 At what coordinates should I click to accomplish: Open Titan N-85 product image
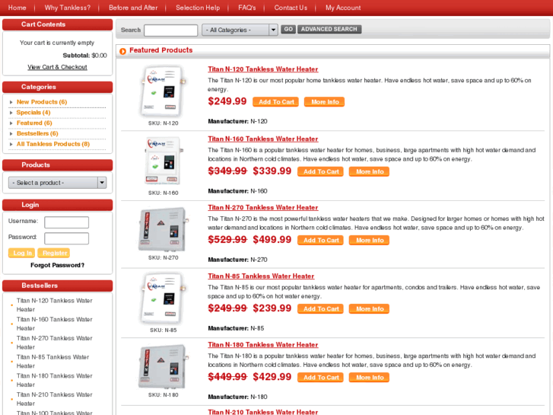163,298
